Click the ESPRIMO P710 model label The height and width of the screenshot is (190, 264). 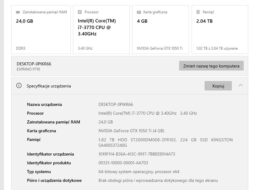point(28,69)
